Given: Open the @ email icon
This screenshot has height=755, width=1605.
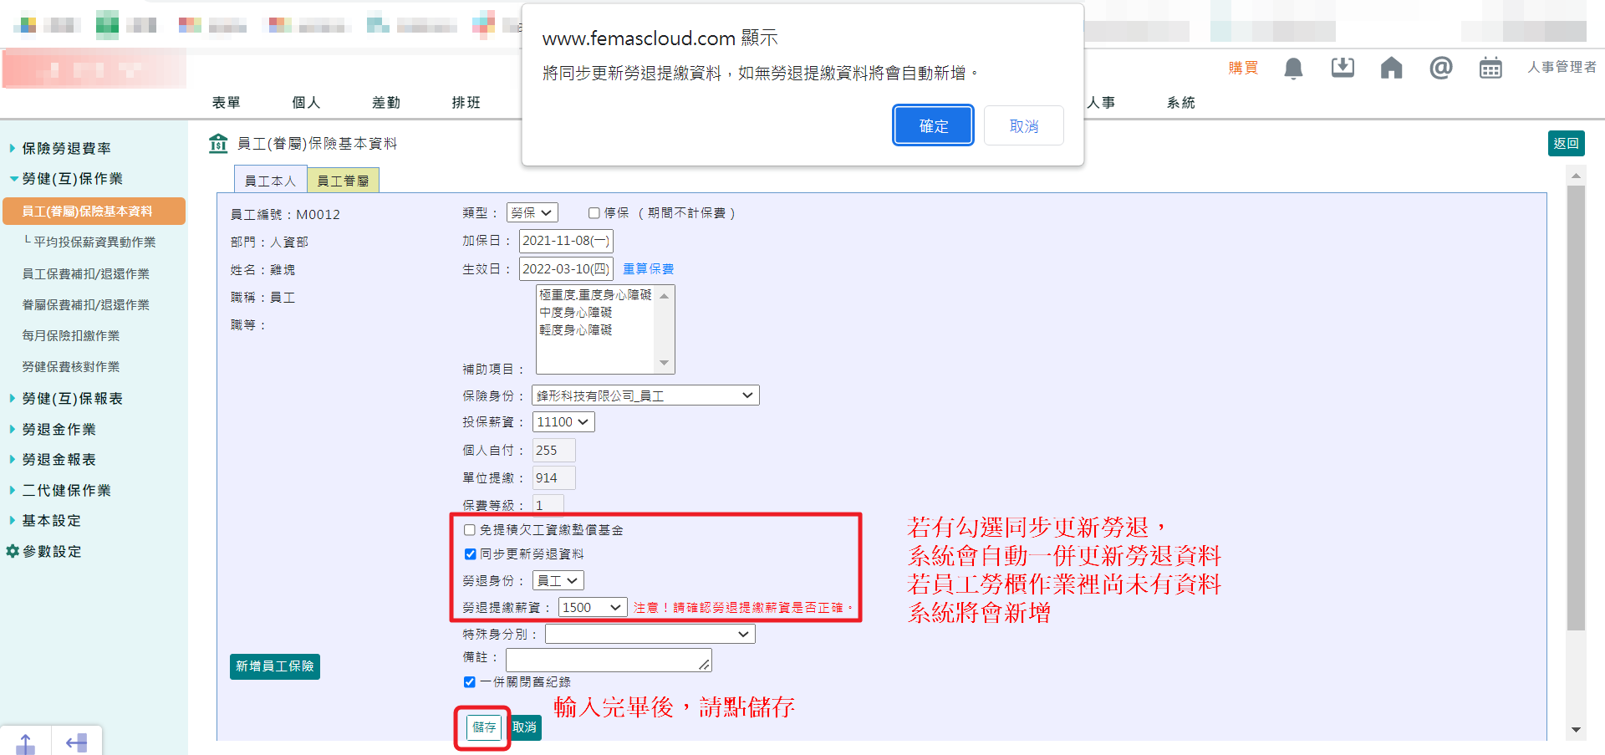Looking at the screenshot, I should [1440, 69].
